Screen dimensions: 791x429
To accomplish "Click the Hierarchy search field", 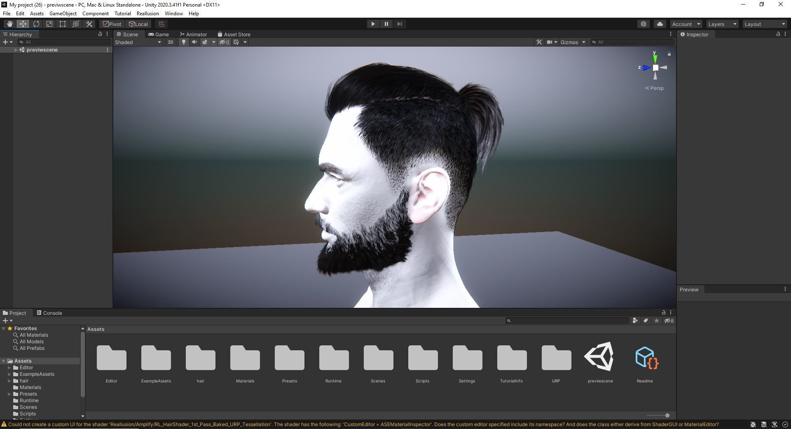I will coord(65,42).
